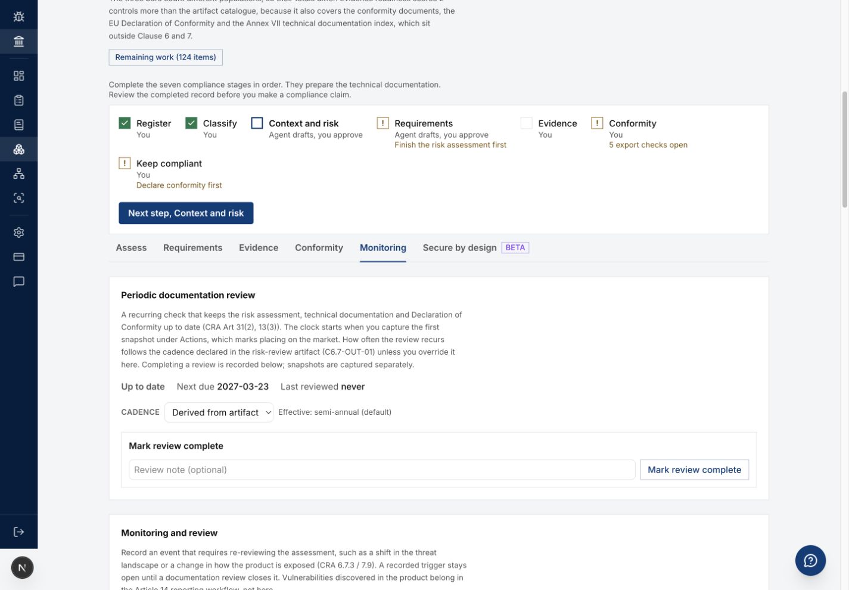Click the page vertical scrollbar

click(844, 149)
